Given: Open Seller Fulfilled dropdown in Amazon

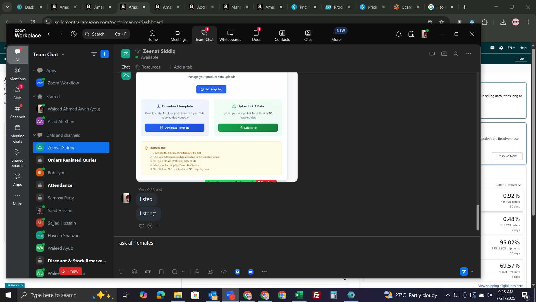Looking at the screenshot, I should coord(508,185).
